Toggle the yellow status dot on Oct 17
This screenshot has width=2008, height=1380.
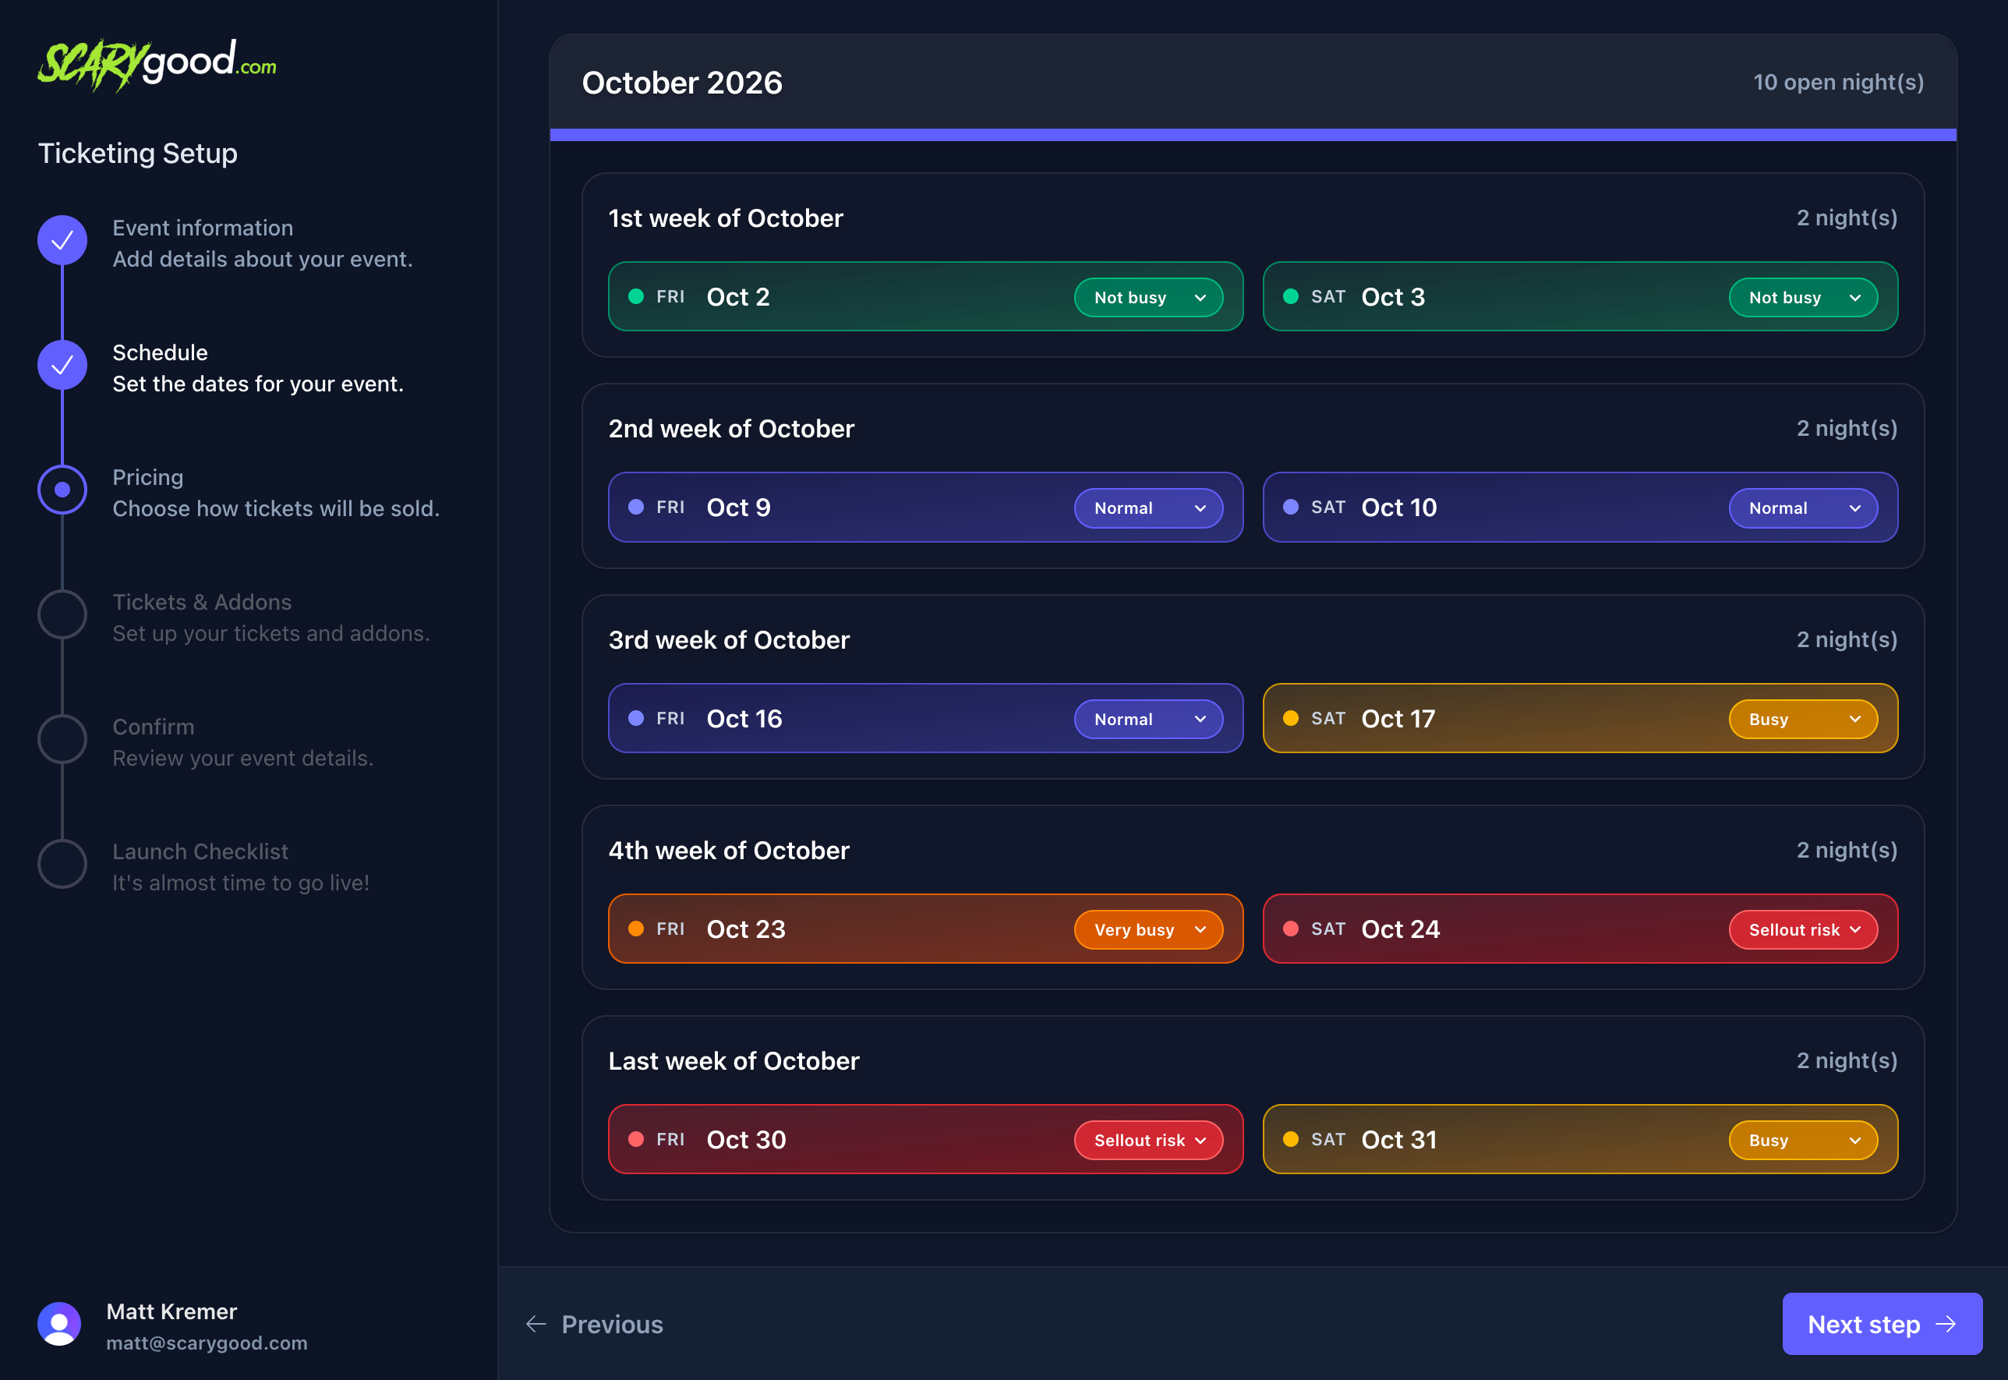pos(1292,717)
